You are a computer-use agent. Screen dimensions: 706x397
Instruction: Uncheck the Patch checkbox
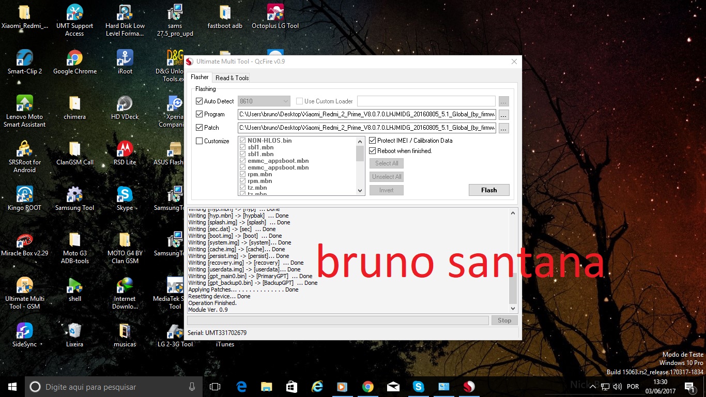[x=199, y=128]
